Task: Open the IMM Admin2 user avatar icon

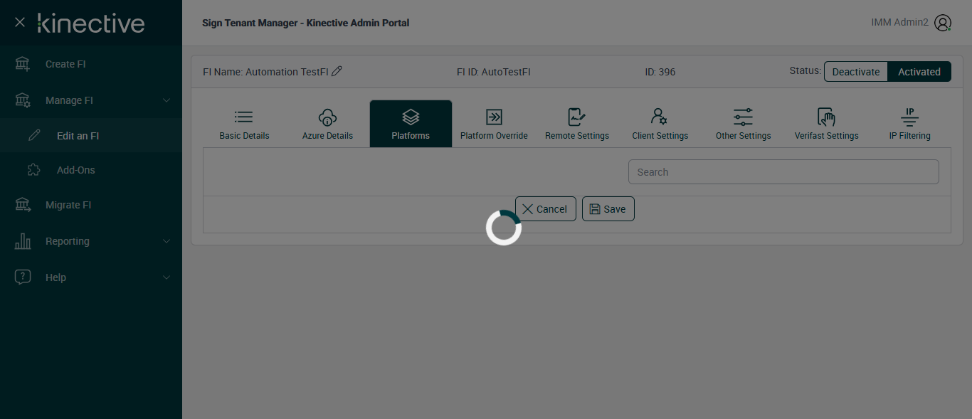Action: 943,23
